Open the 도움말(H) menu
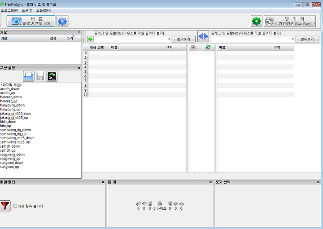 [x=44, y=10]
